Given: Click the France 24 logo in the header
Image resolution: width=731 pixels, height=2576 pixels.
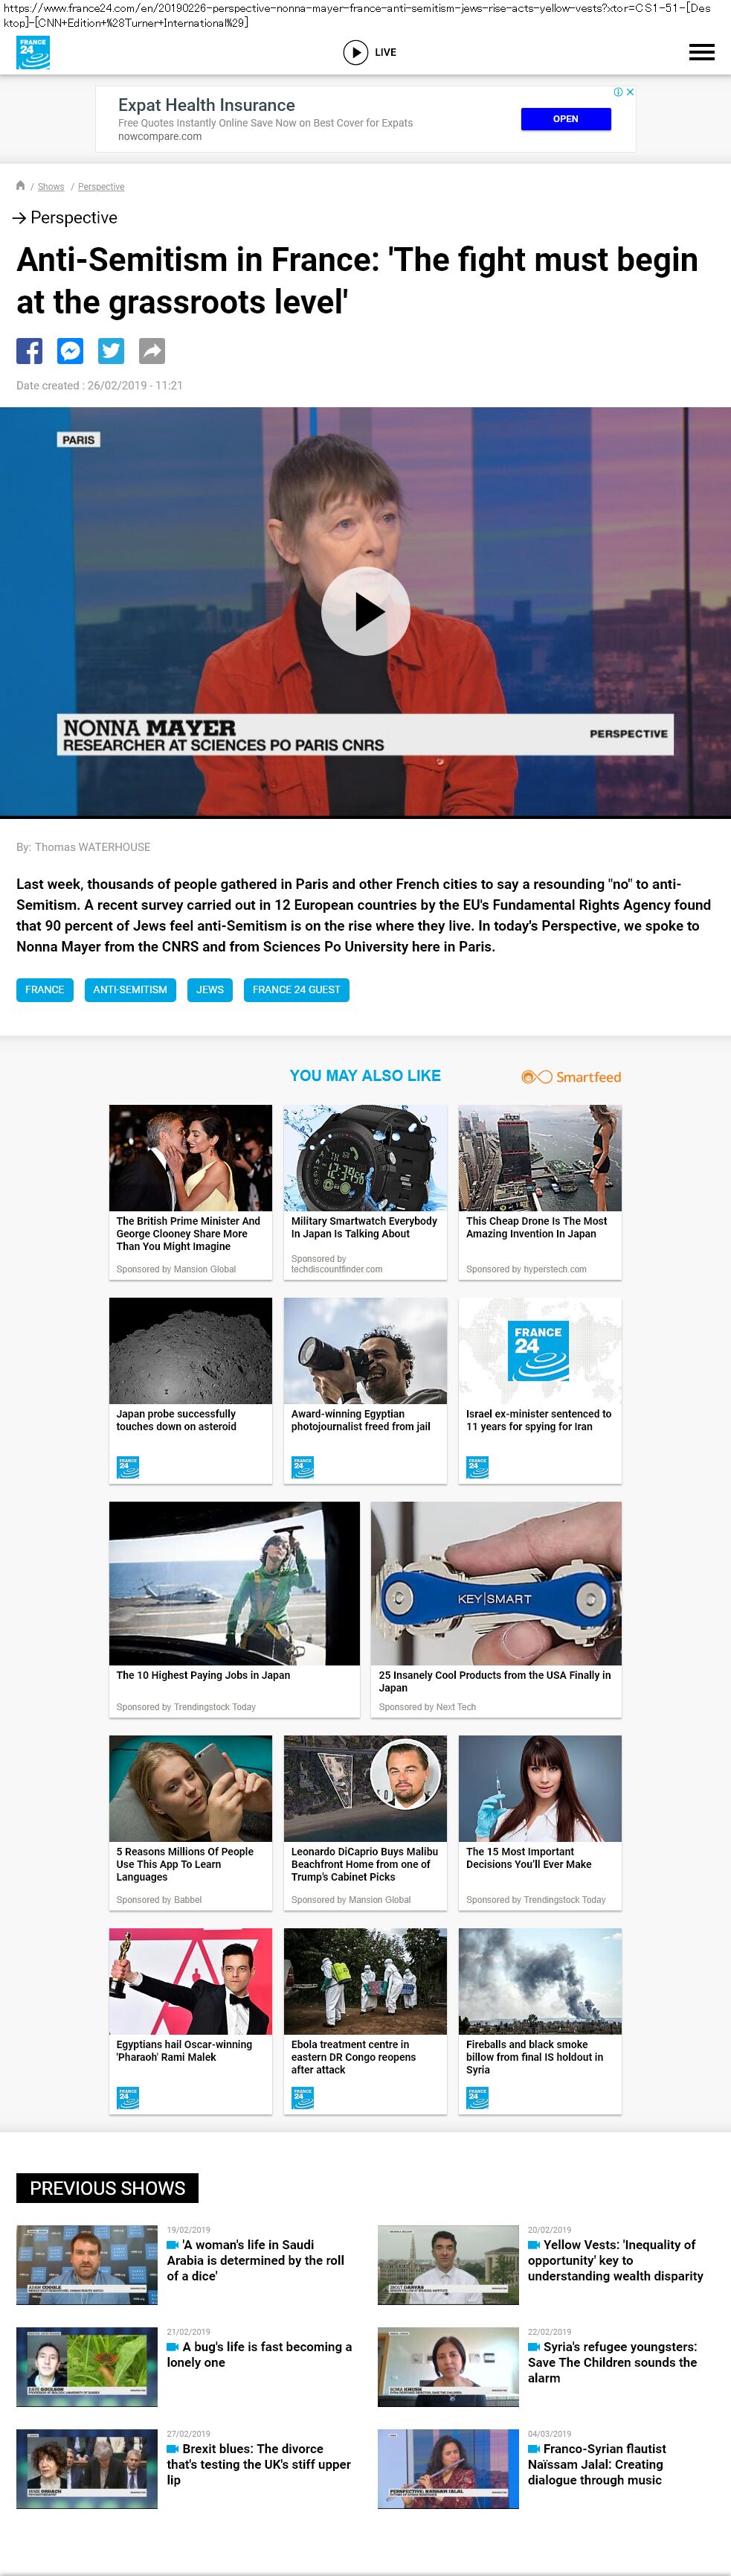Looking at the screenshot, I should coord(33,53).
